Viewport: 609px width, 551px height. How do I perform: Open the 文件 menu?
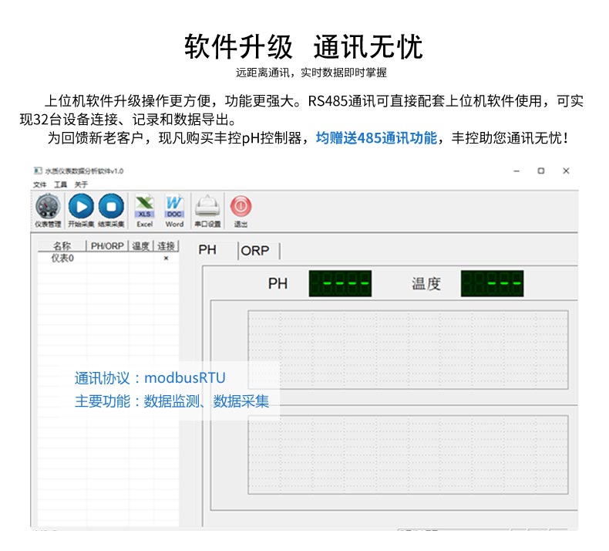(40, 184)
